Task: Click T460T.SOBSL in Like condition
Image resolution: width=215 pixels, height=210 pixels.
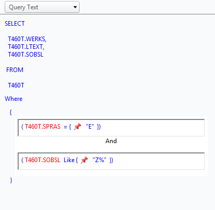Action: click(42, 160)
